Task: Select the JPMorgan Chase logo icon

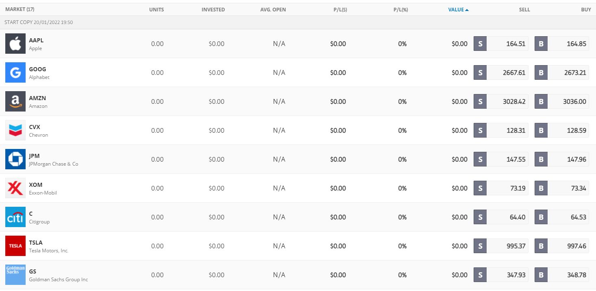Action: click(x=15, y=159)
